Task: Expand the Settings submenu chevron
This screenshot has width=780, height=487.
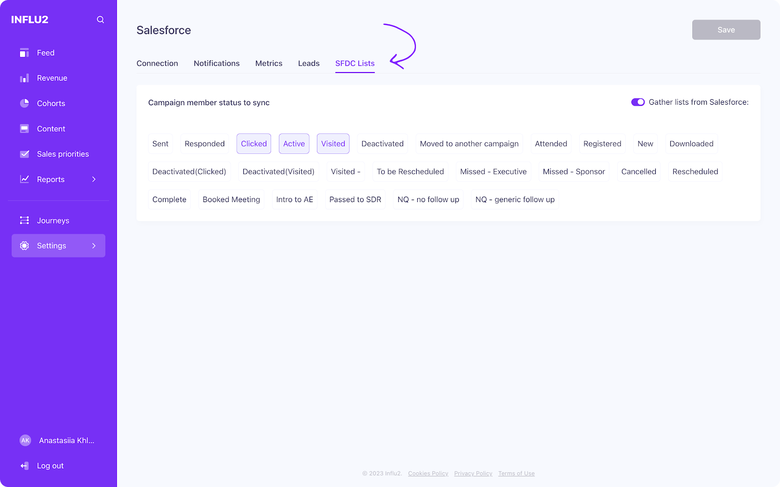Action: pyautogui.click(x=94, y=246)
